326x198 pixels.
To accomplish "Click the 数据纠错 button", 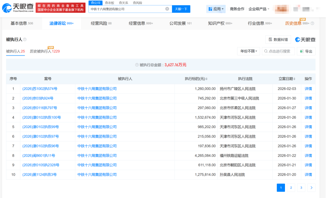I will coord(278,40).
